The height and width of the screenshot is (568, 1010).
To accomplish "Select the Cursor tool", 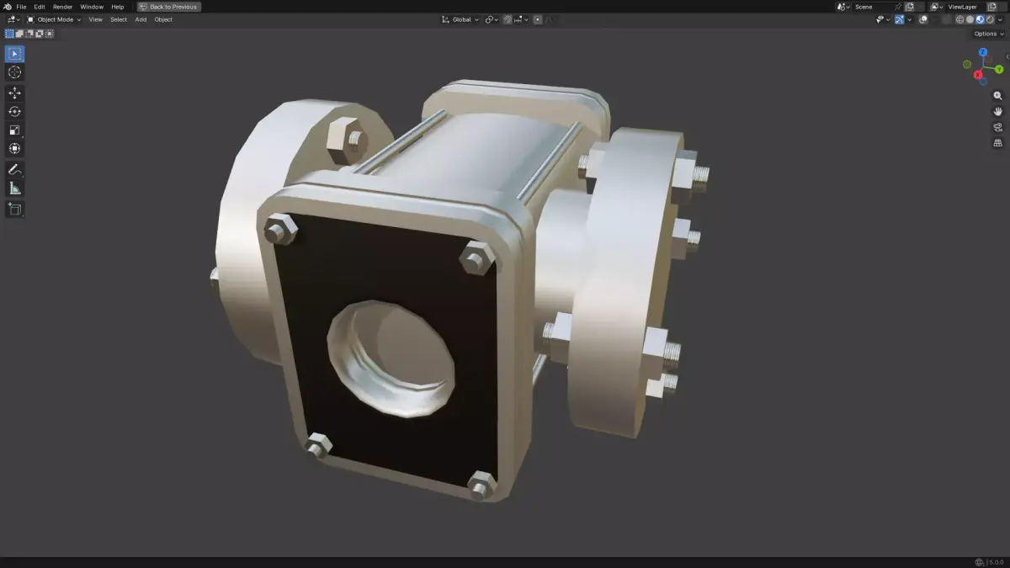I will 14,72.
